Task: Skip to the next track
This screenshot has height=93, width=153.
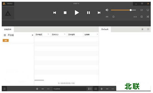Action: click(x=99, y=13)
